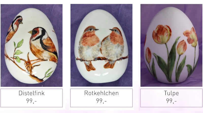The height and width of the screenshot is (113, 203).
Task: Click the Rotkehlchen product name
Action: point(101,93)
